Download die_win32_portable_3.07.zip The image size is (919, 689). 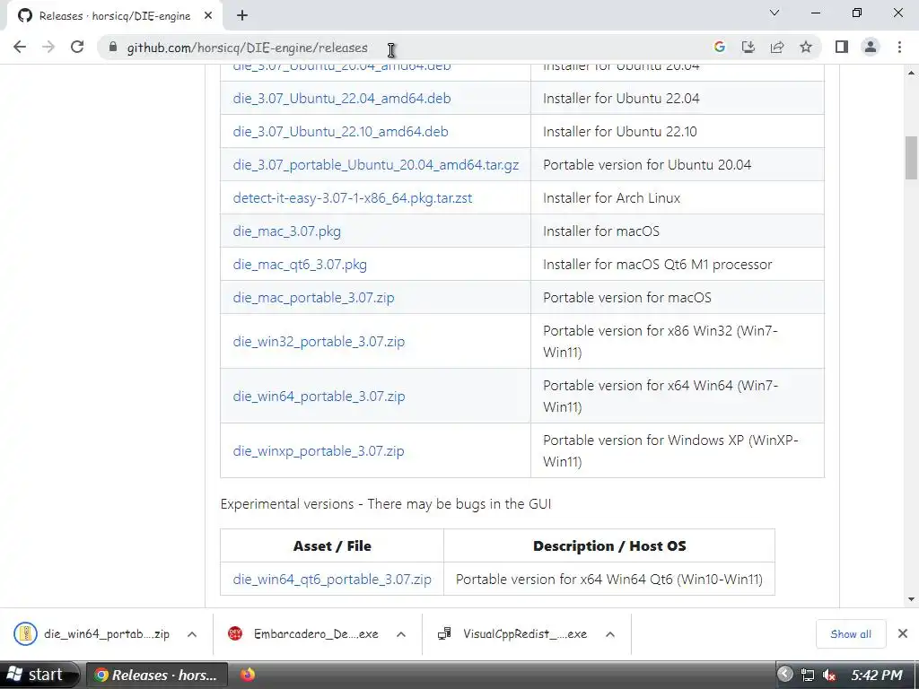(319, 342)
